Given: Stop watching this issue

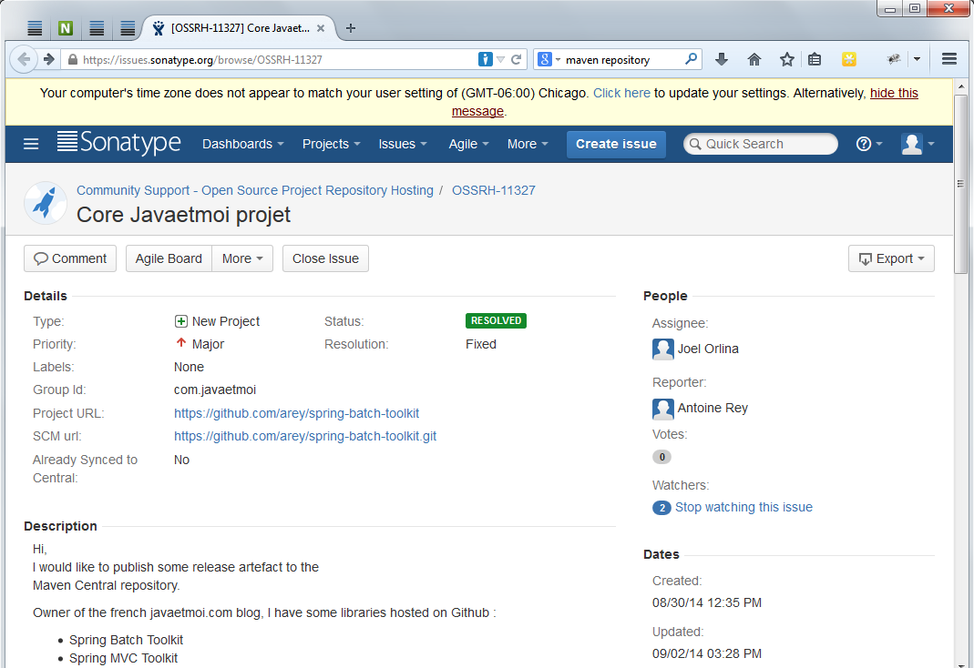Looking at the screenshot, I should 743,507.
